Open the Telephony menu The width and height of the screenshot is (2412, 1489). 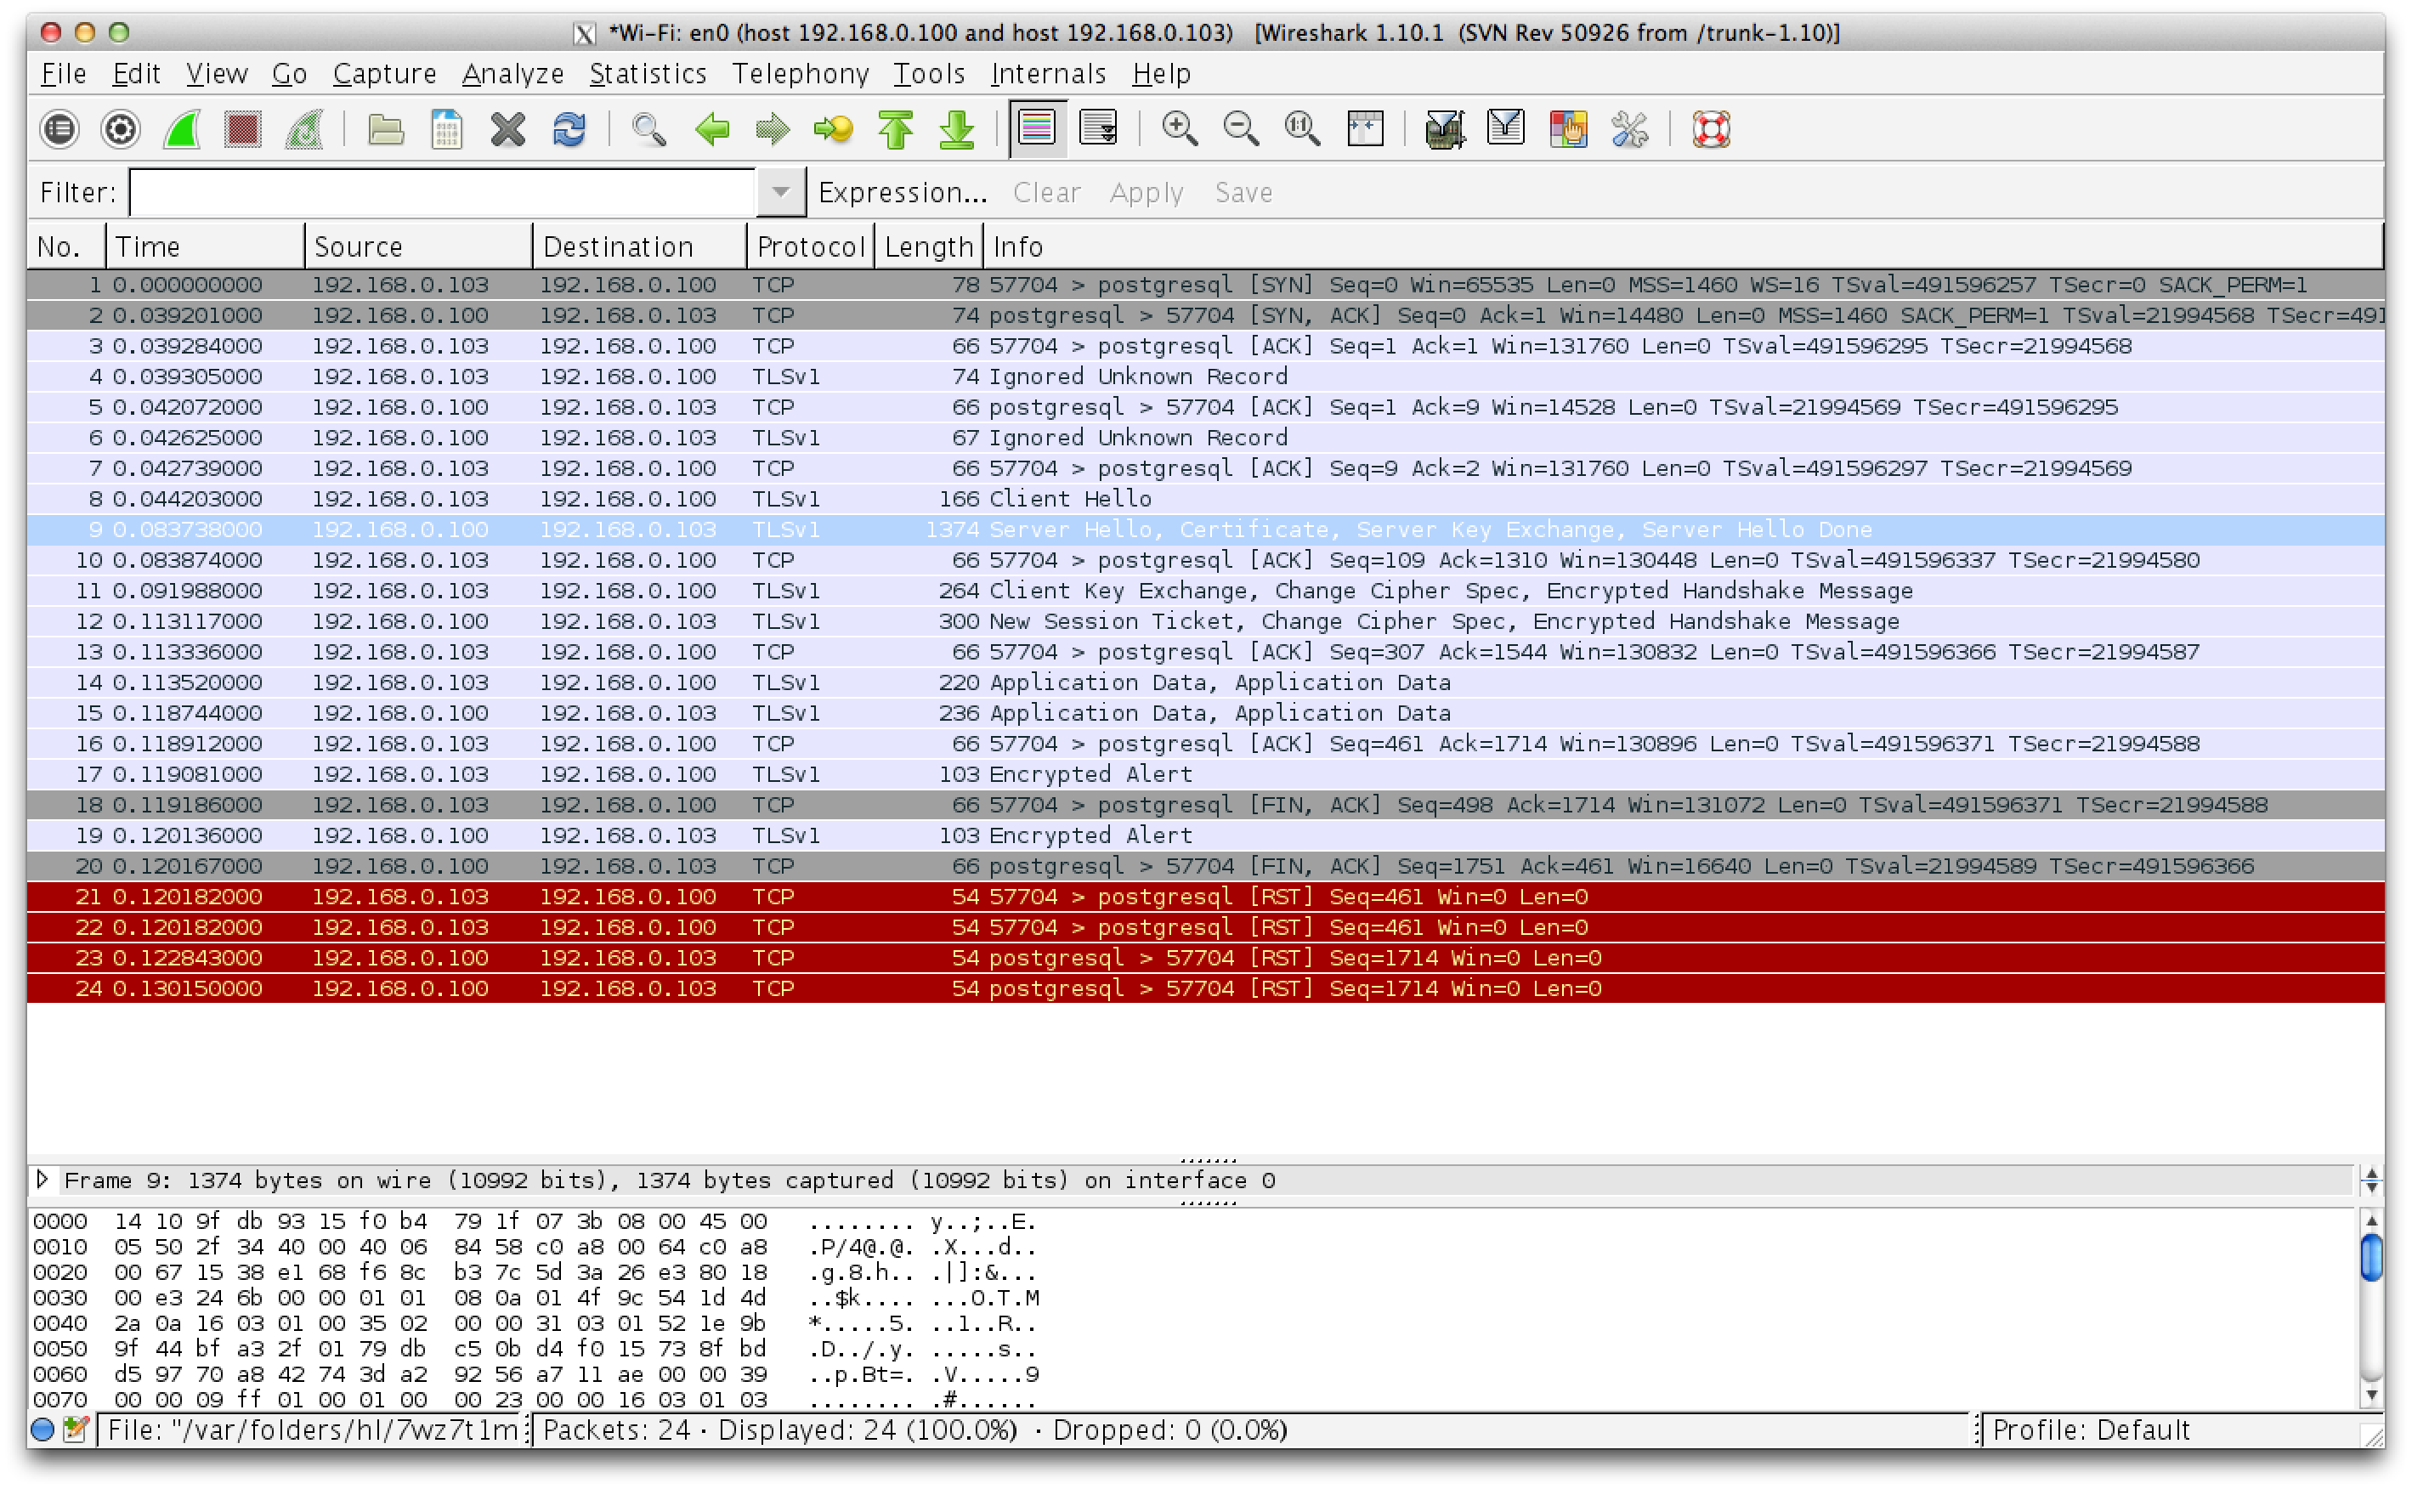click(800, 74)
